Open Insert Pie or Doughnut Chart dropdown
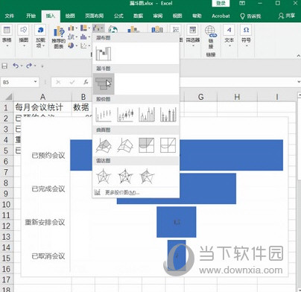The height and width of the screenshot is (292, 301). (x=72, y=45)
